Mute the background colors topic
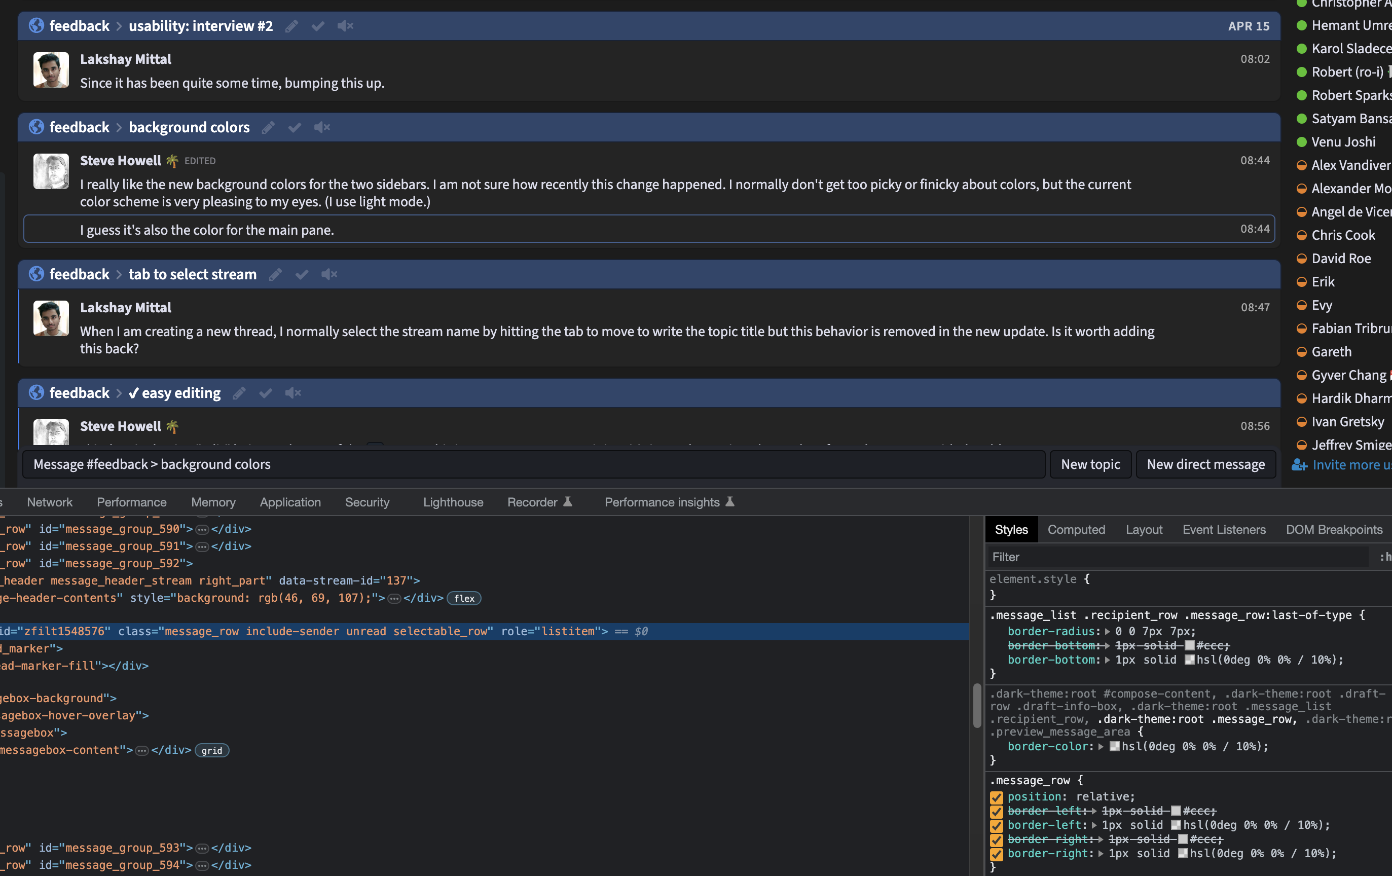 tap(322, 127)
